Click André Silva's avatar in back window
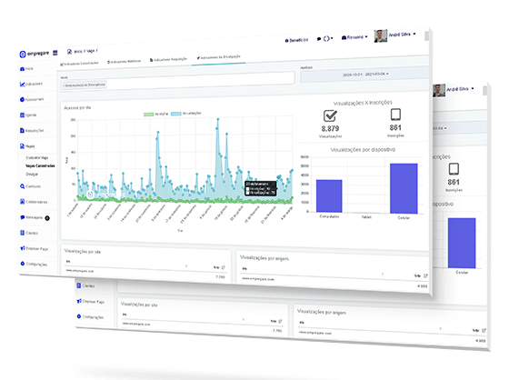This screenshot has width=509, height=380. point(439,90)
